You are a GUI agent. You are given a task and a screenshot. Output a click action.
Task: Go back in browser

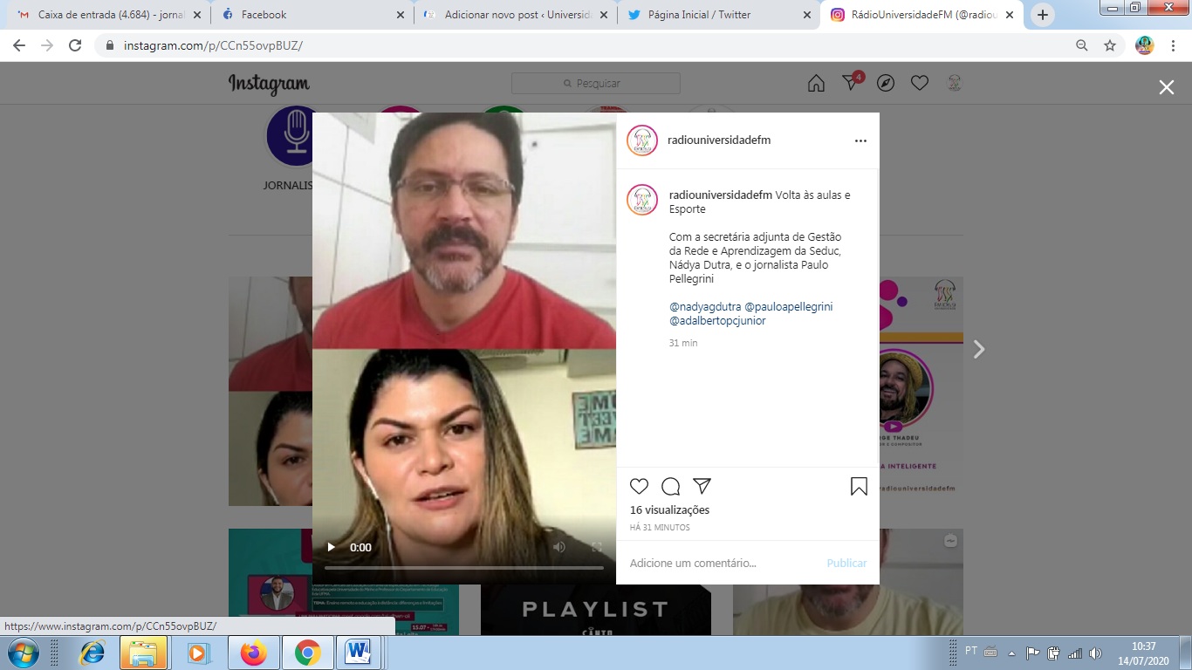pyautogui.click(x=19, y=45)
